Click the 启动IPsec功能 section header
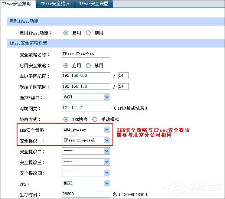 pos(116,22)
